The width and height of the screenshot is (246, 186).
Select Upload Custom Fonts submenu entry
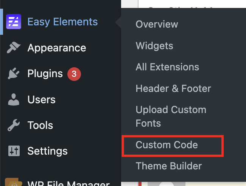171,116
